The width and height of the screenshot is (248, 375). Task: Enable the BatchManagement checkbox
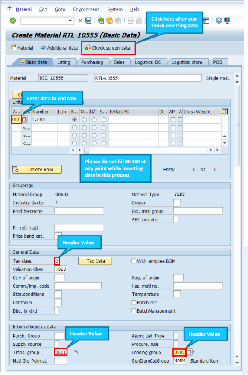tap(134, 311)
